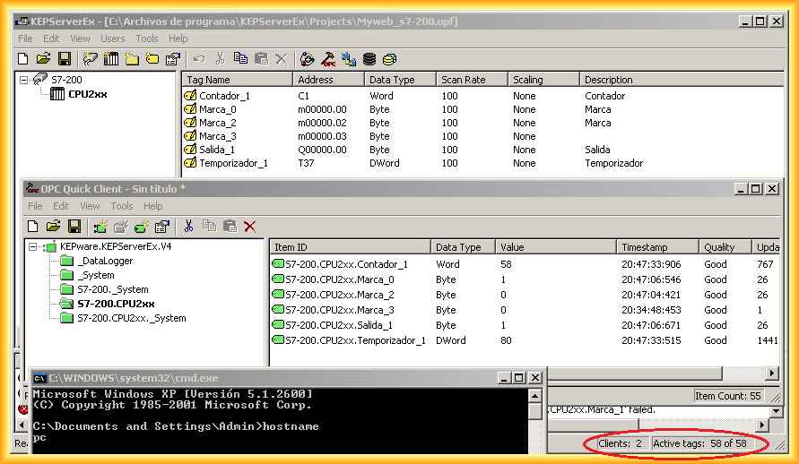Click New Device icon in KEPServerEx toolbar

tap(111, 59)
